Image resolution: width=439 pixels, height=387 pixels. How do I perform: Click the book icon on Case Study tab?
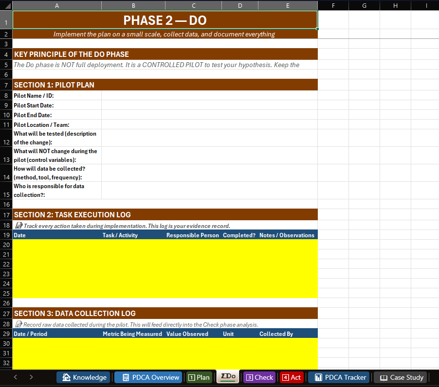point(384,377)
